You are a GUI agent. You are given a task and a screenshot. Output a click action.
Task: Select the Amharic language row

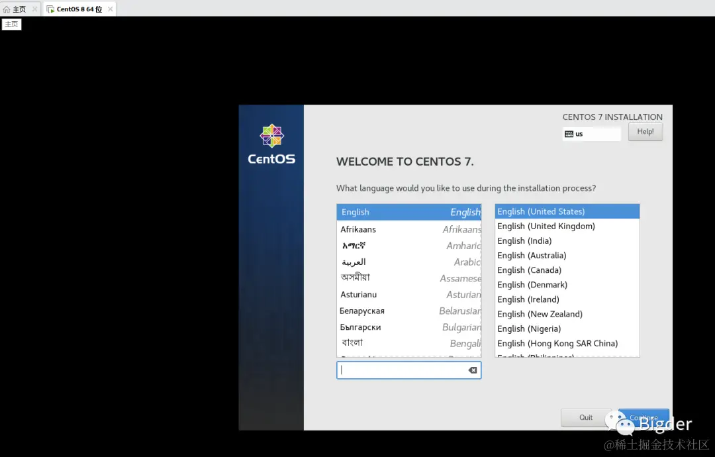pos(409,245)
